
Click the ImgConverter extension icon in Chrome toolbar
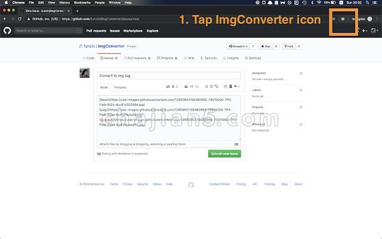[x=343, y=19]
